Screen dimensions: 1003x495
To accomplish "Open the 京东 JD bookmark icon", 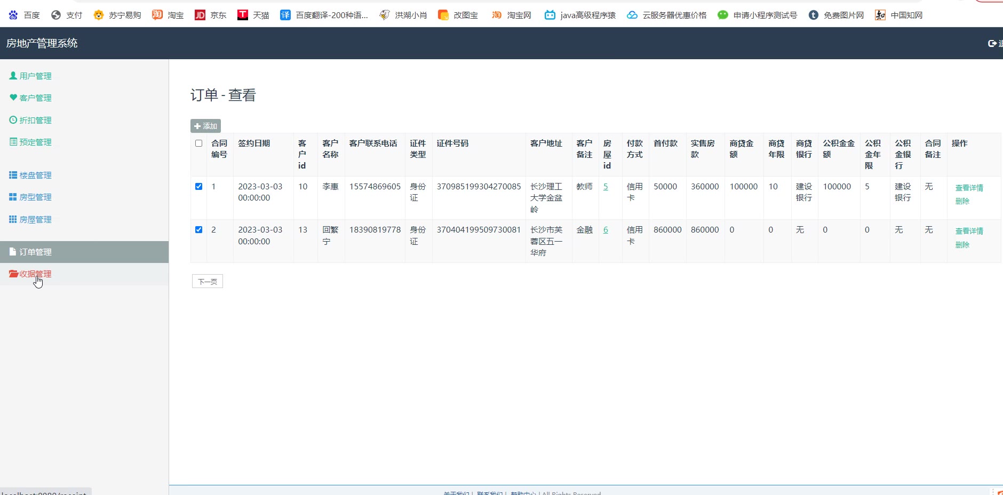I will coord(200,15).
